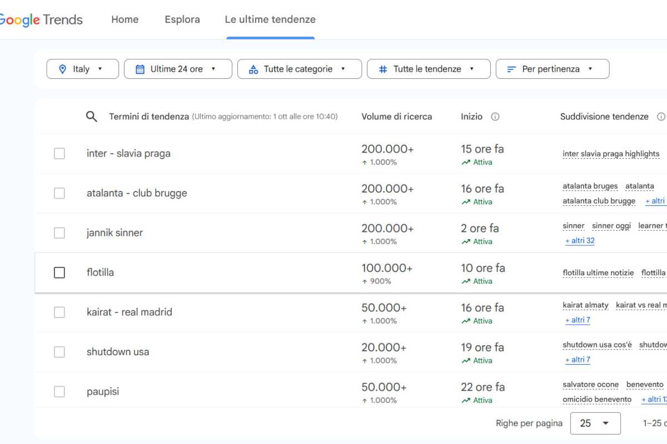Viewport: 667px width, 444px height.
Task: Click the '+ altri 32' link for jannik sinner
Action: pyautogui.click(x=580, y=241)
